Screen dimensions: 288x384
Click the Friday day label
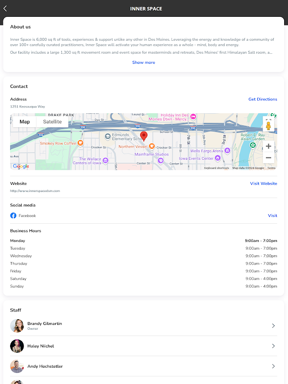pyautogui.click(x=16, y=271)
